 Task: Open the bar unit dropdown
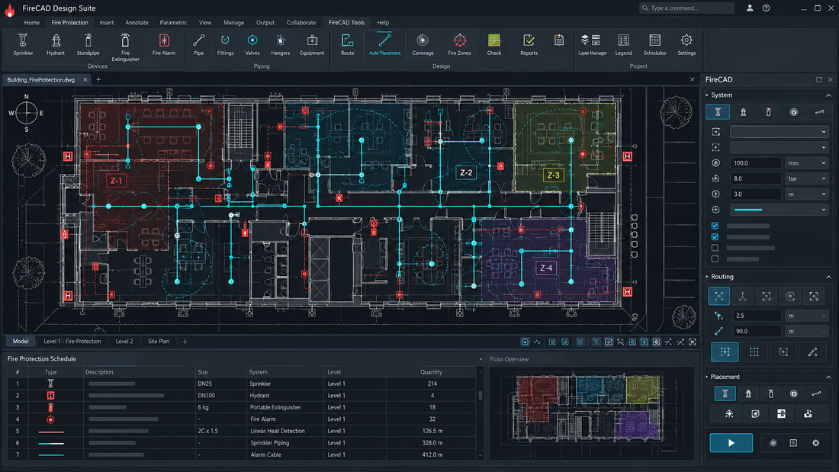pos(808,178)
